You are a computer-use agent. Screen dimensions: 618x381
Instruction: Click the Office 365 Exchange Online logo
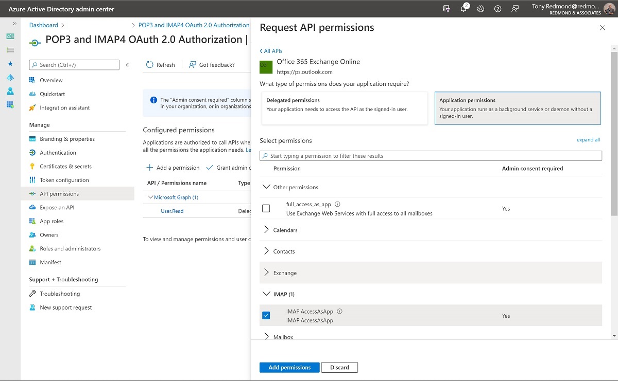(x=266, y=67)
